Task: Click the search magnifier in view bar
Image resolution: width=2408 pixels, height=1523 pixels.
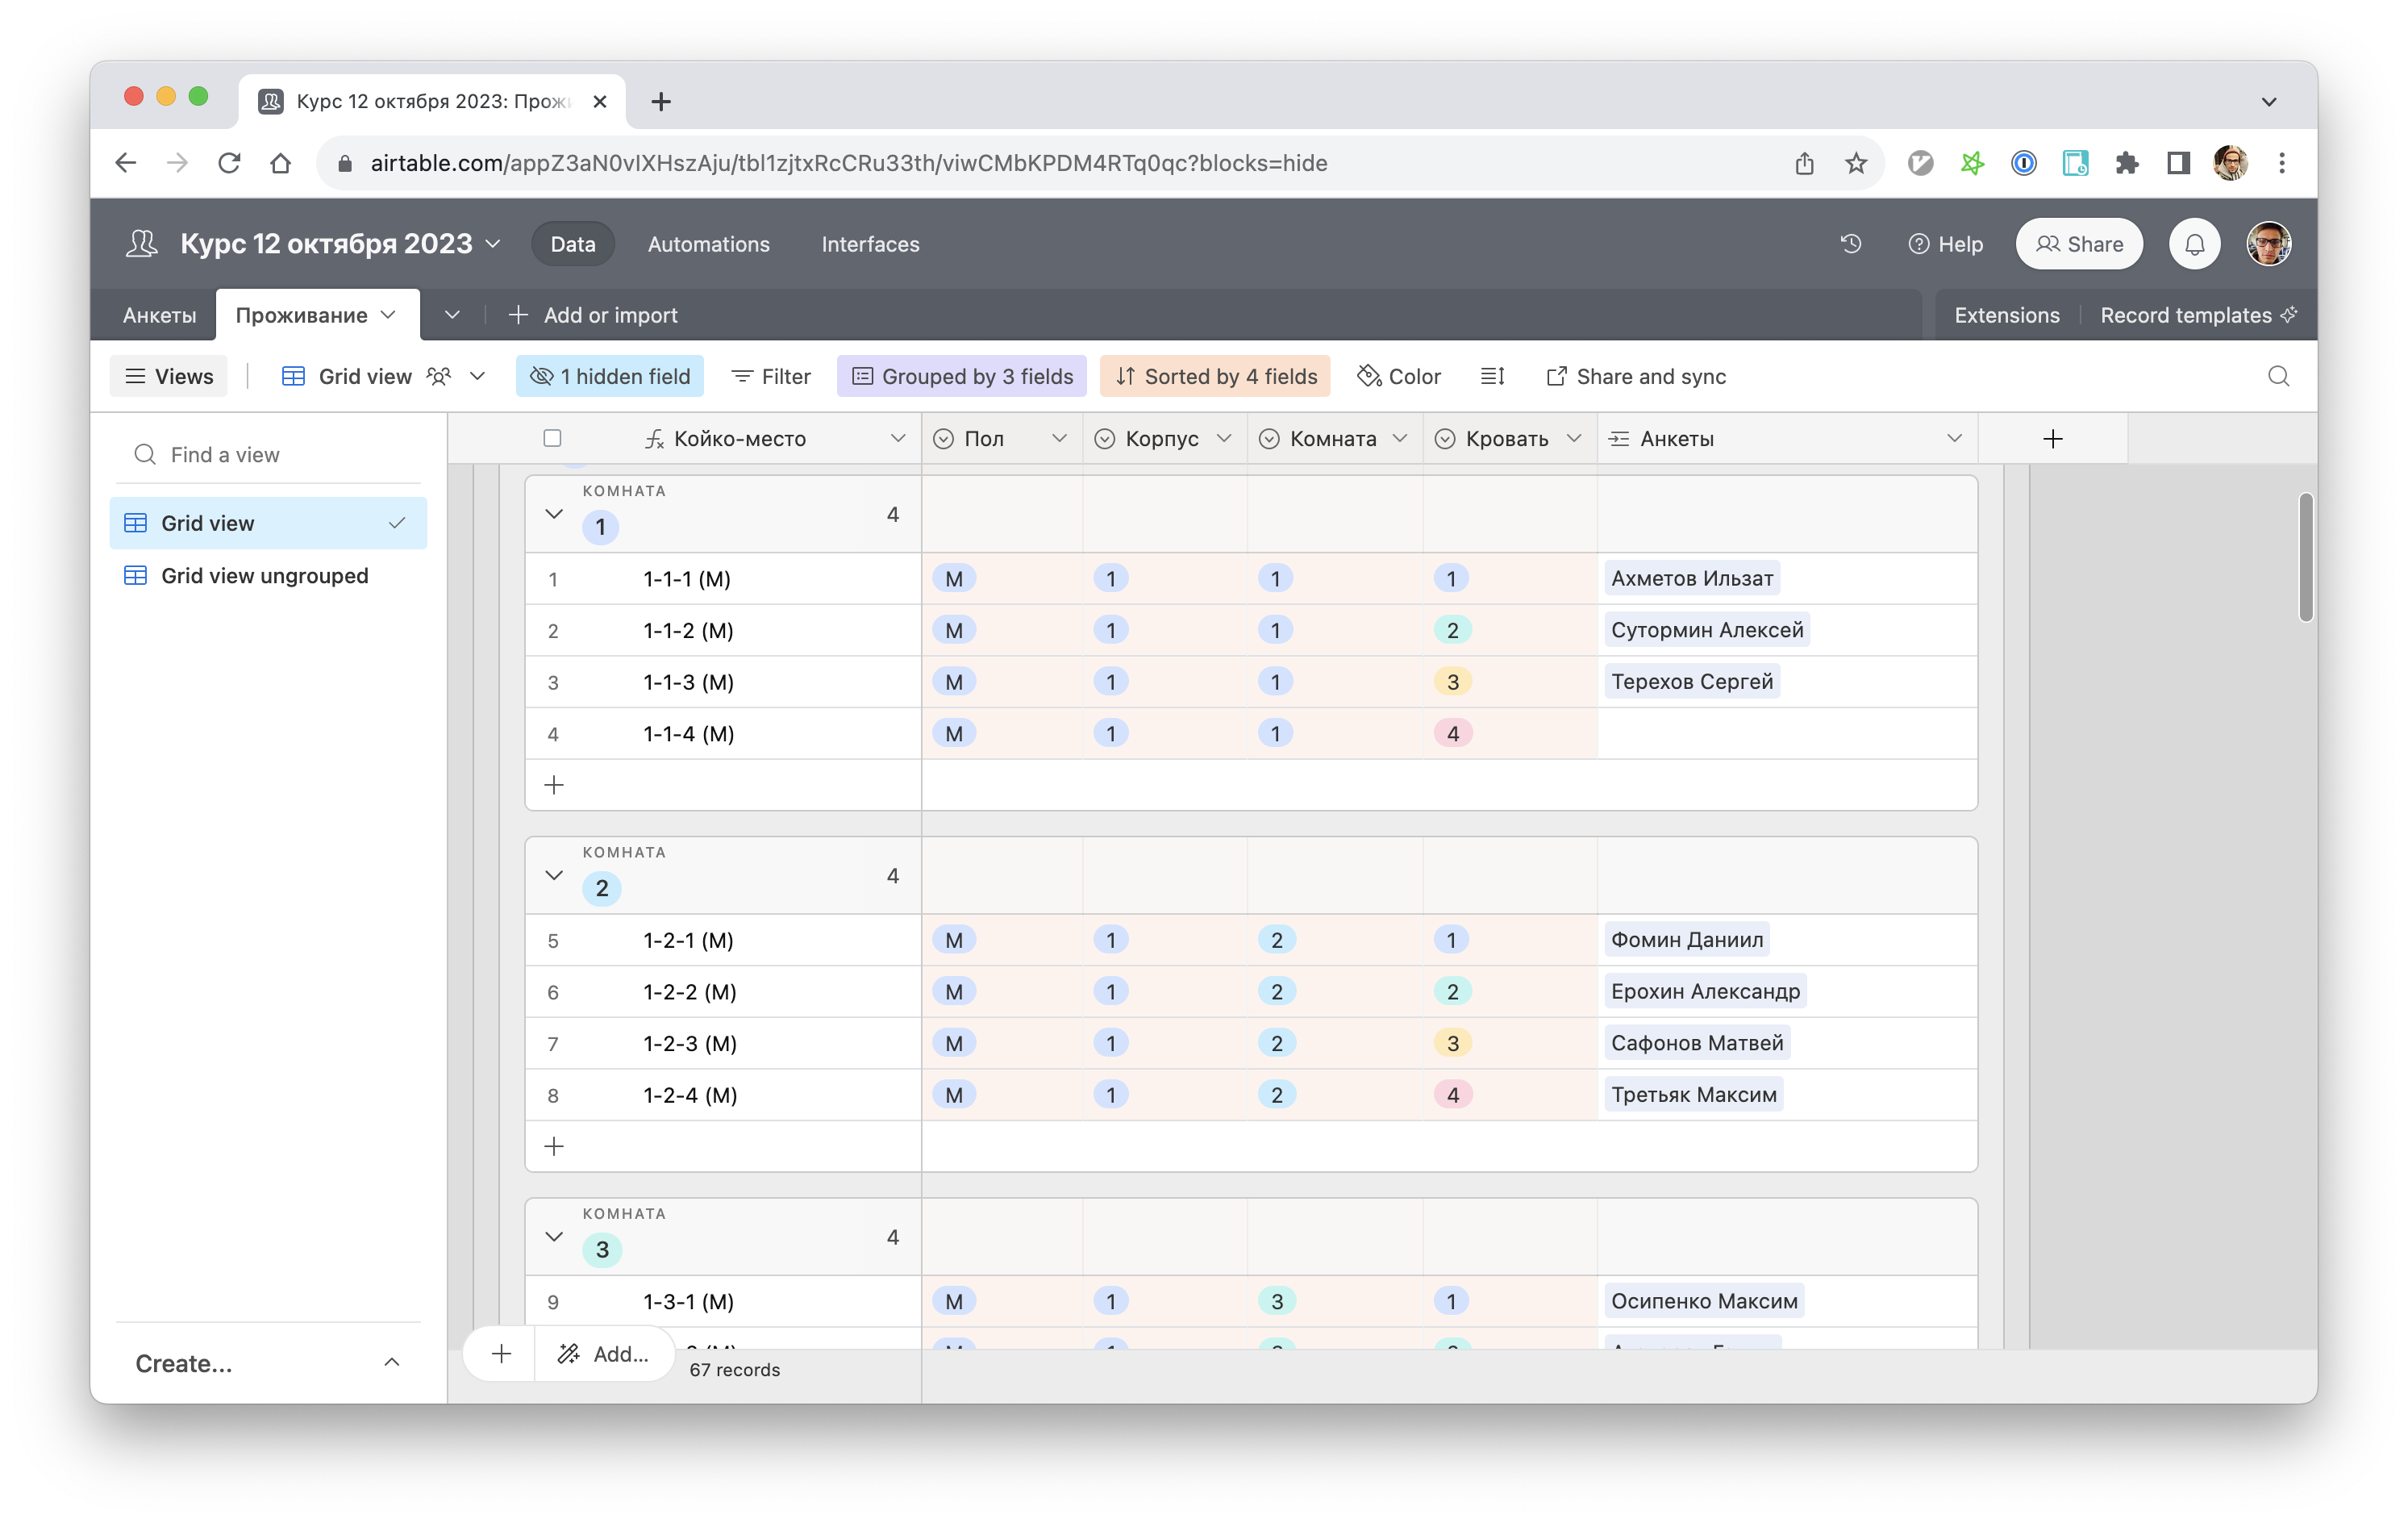Action: [x=2279, y=376]
